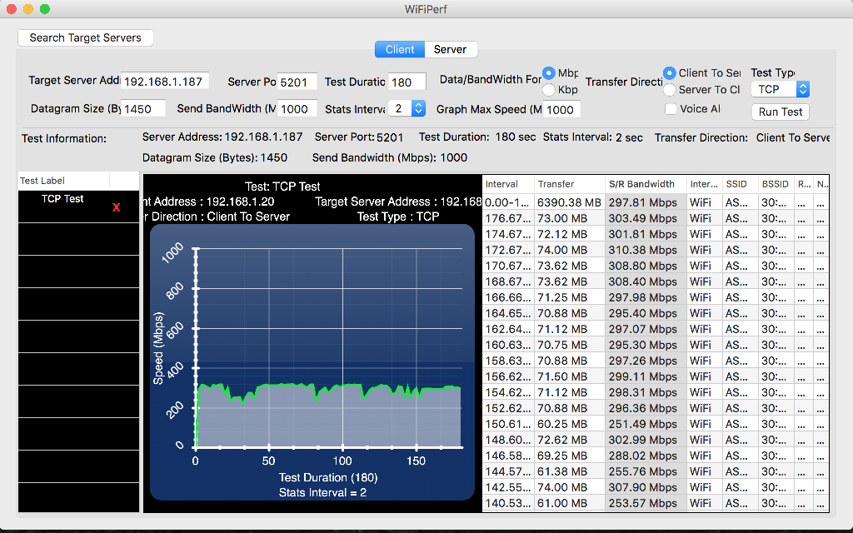Click the S/R Bandwidth column header
Image resolution: width=853 pixels, height=533 pixels.
641,184
